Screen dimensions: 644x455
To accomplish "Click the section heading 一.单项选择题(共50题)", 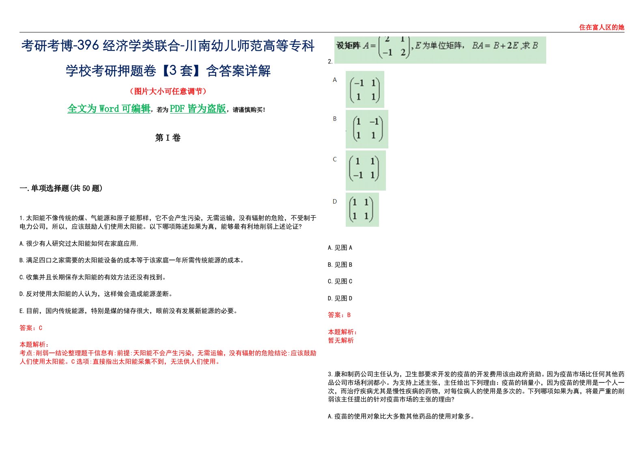I will tap(61, 188).
